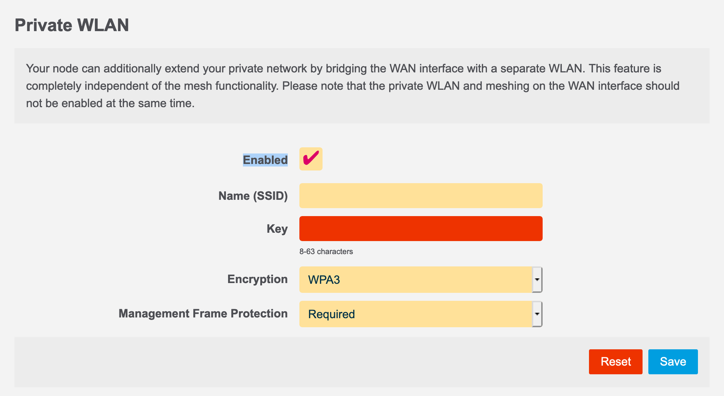
Task: Click the red Key input field
Action: 420,228
